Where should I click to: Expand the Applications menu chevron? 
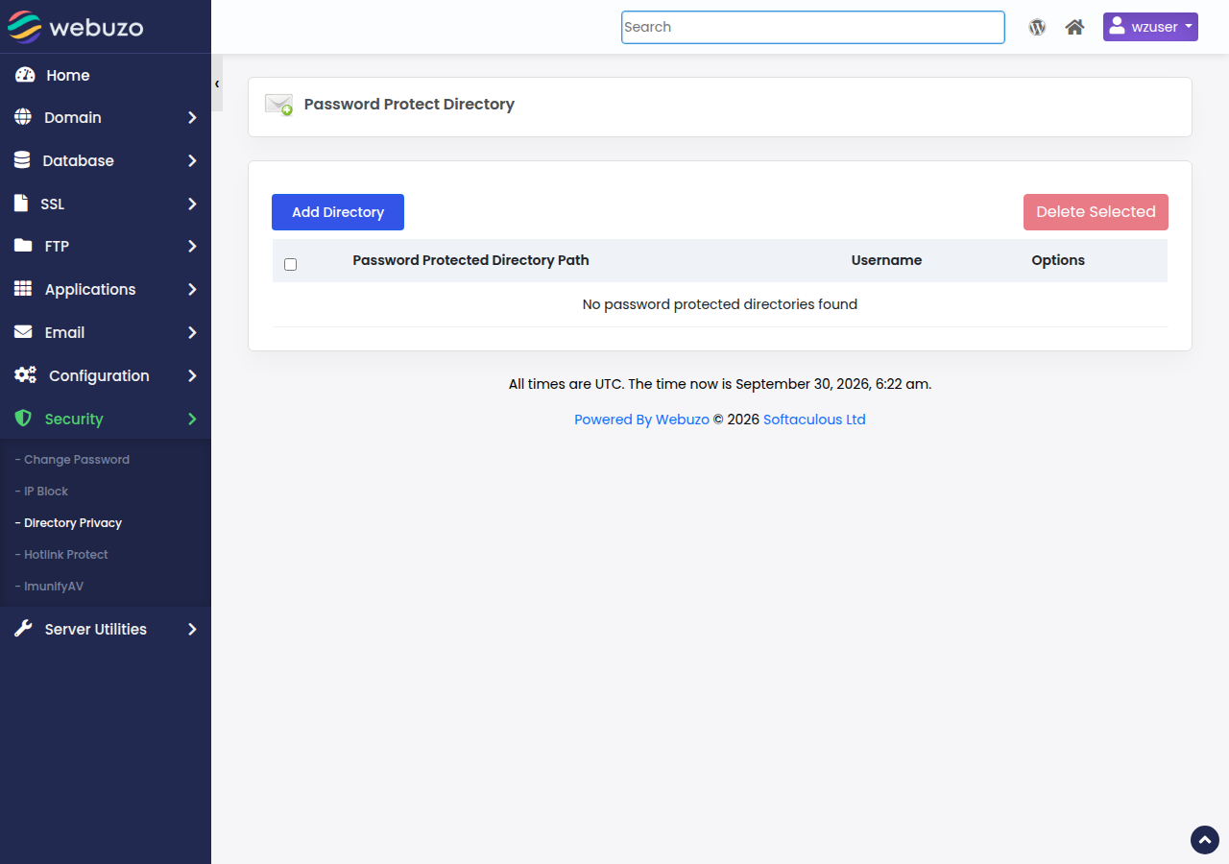(x=192, y=289)
